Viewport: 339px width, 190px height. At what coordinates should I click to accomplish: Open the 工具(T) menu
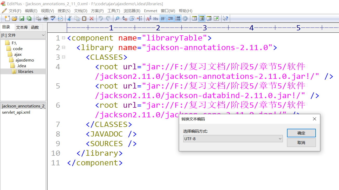114,11
